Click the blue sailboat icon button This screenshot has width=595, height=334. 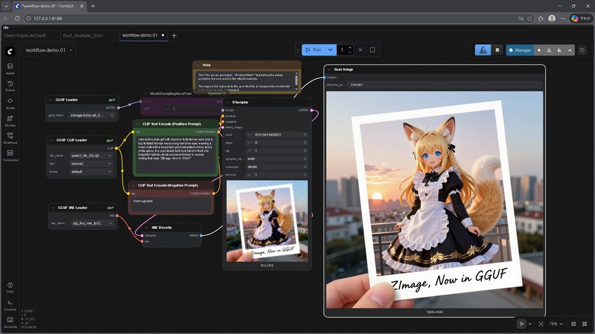pyautogui.click(x=483, y=50)
